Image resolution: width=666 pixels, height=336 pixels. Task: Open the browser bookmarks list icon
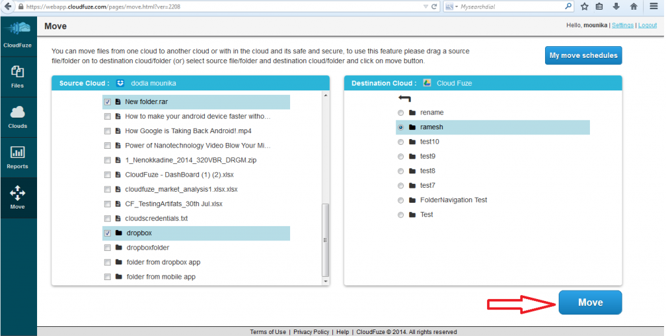click(599, 6)
